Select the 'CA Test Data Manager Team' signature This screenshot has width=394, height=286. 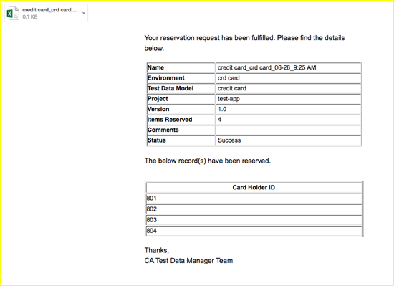pos(188,261)
